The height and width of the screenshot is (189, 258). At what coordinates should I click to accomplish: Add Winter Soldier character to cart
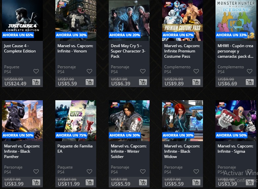coord(143,182)
